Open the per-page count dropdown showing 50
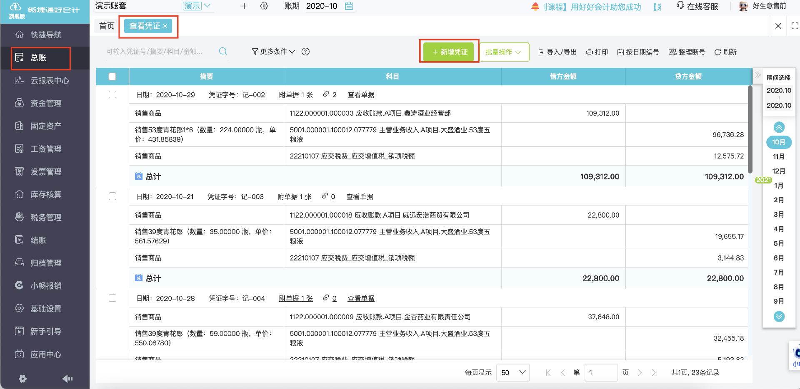The image size is (800, 389). click(512, 372)
